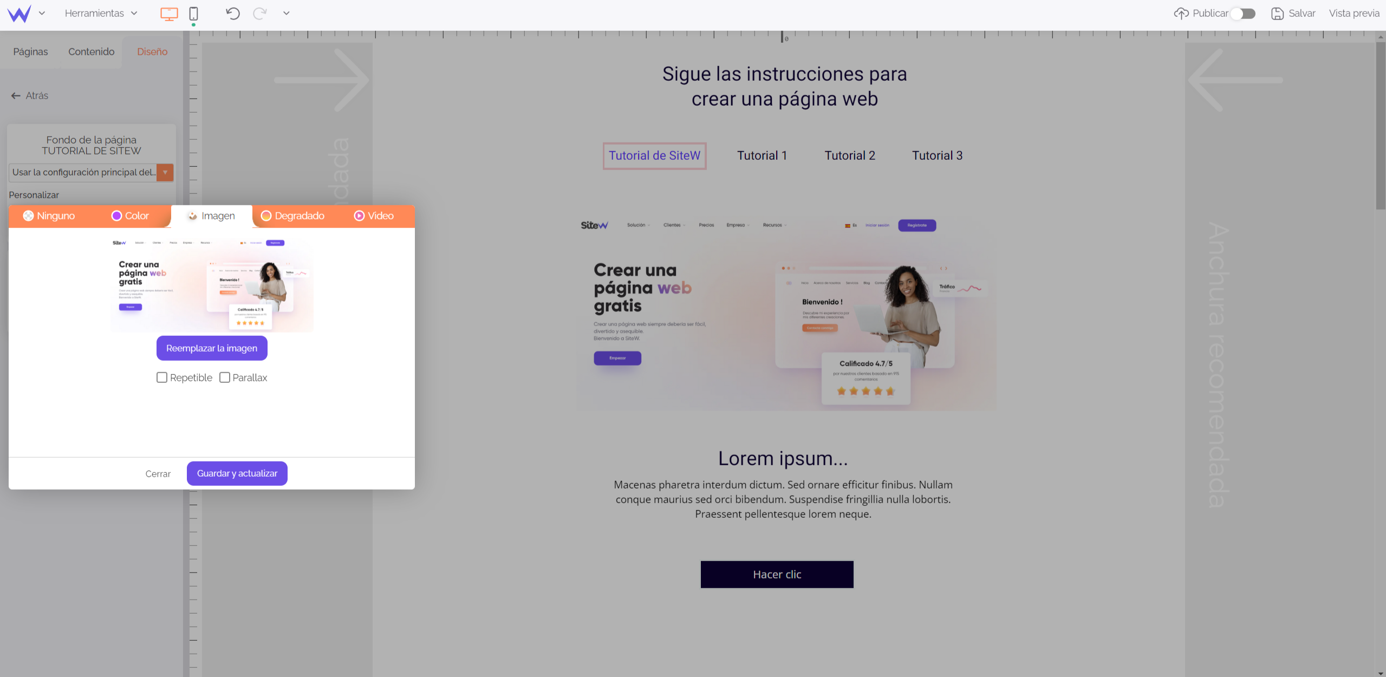Click the vertical scrollbar thumb

(x=1381, y=126)
